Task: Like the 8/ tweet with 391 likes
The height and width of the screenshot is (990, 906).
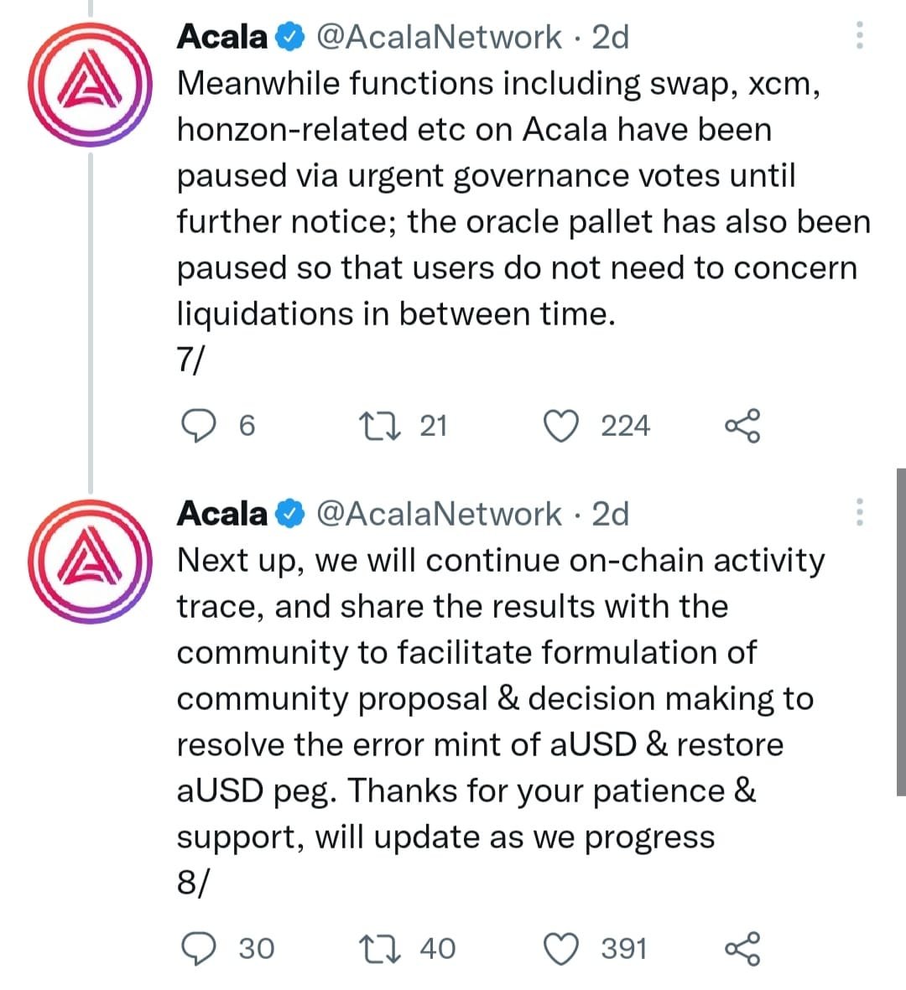Action: point(561,948)
